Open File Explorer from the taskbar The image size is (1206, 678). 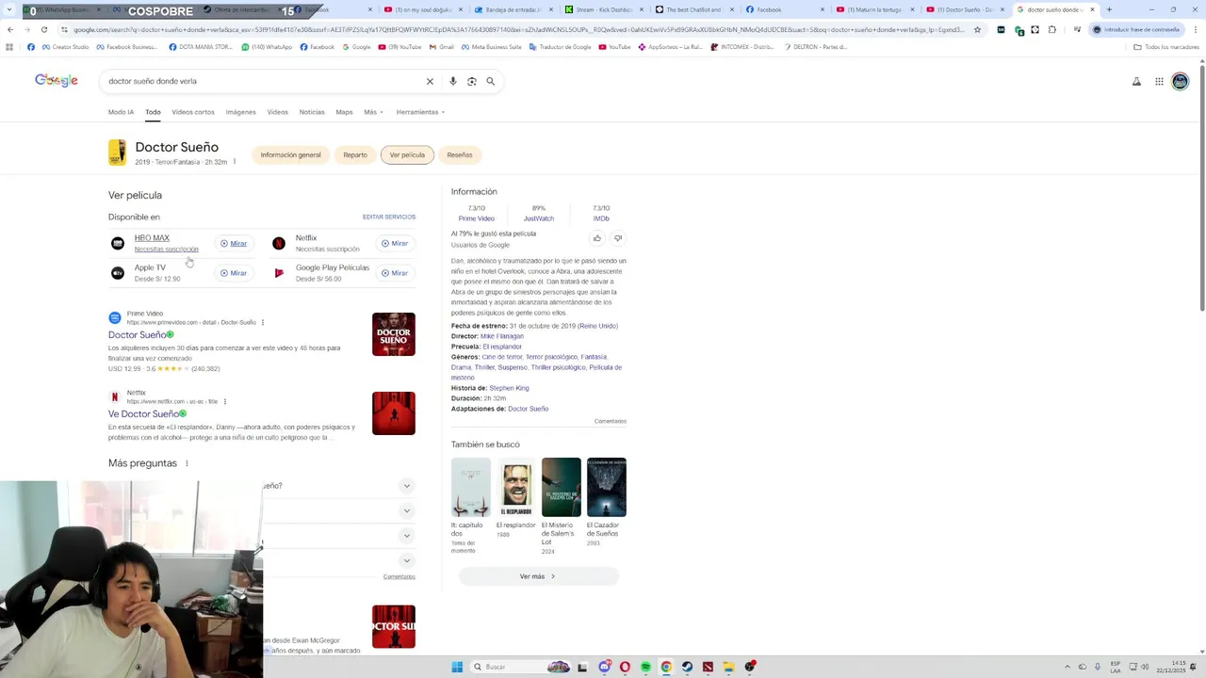728,667
